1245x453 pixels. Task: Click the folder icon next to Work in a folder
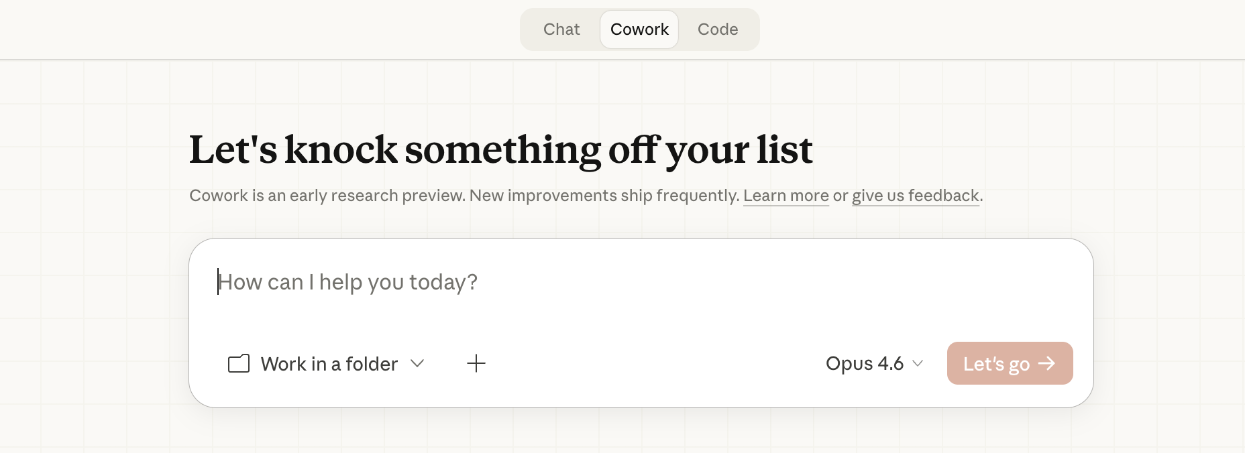(x=239, y=363)
